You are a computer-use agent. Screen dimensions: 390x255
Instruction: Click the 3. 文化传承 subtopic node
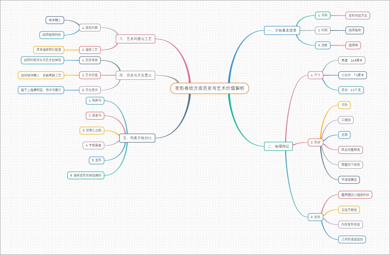(90, 90)
